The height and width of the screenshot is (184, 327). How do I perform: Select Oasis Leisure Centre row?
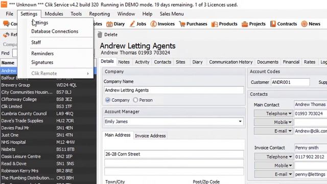coord(48,156)
